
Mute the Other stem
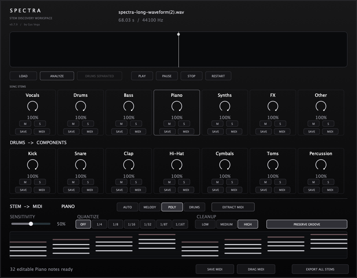(x=313, y=124)
